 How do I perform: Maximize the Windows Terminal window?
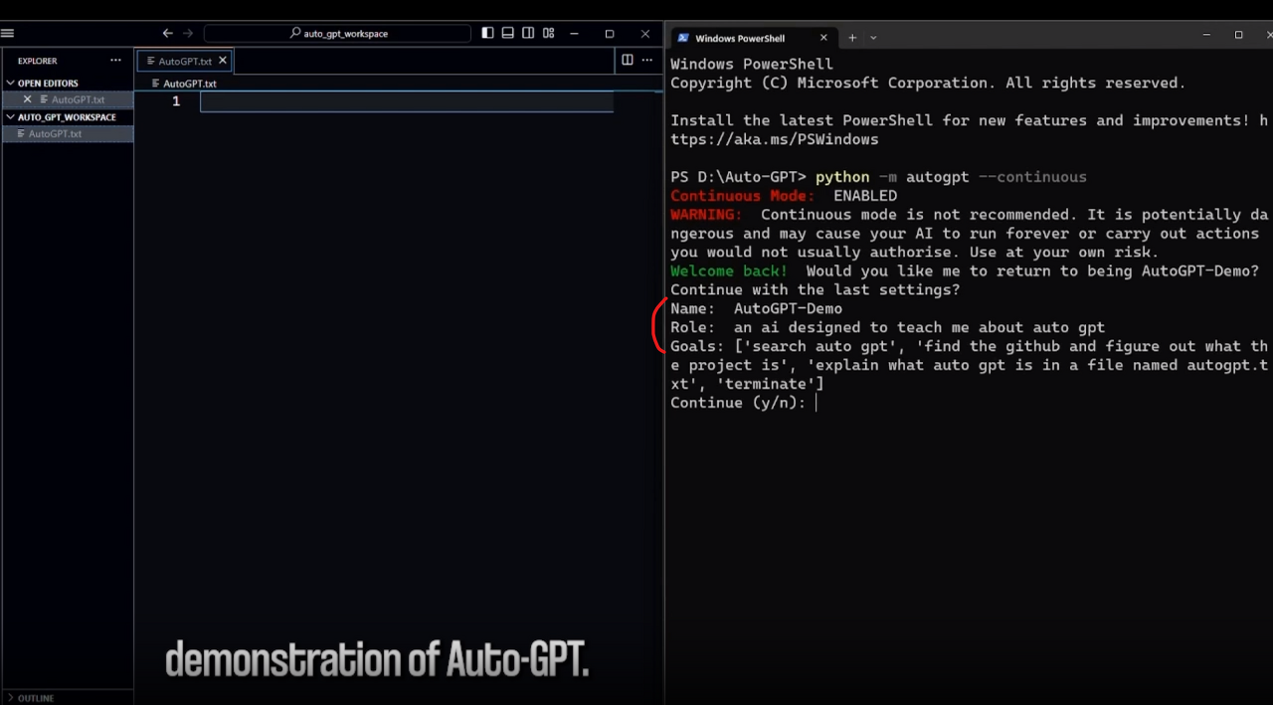click(x=1238, y=34)
